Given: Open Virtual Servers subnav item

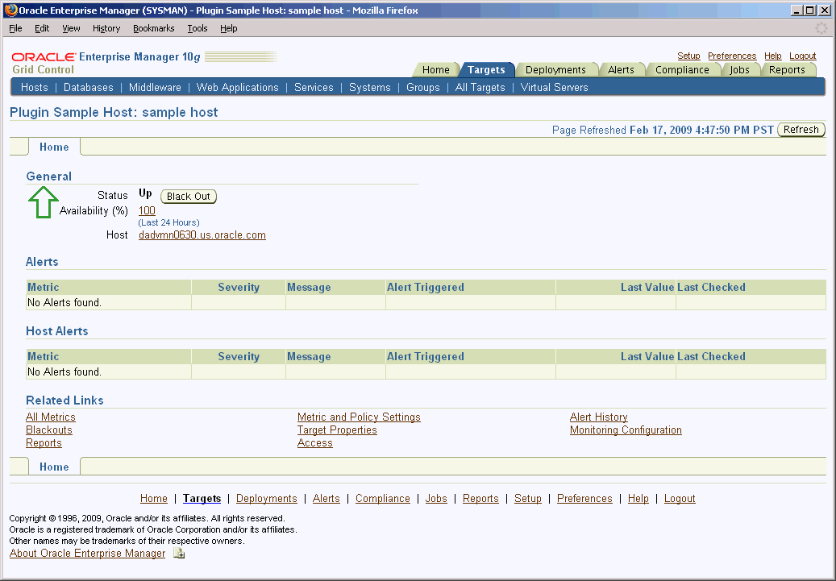Looking at the screenshot, I should coord(554,87).
